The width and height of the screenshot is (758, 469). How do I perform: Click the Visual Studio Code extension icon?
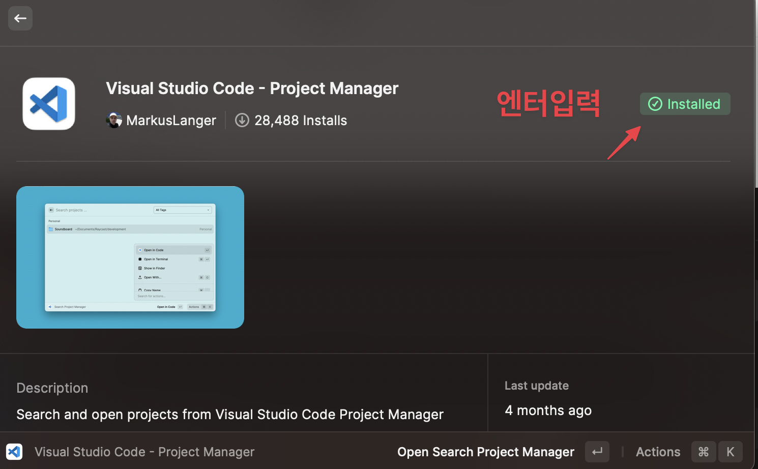click(49, 104)
